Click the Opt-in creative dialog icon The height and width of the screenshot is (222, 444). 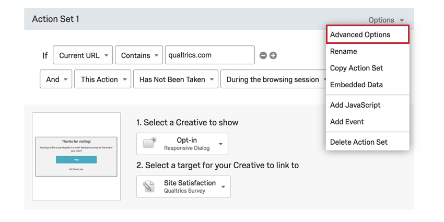pyautogui.click(x=149, y=144)
